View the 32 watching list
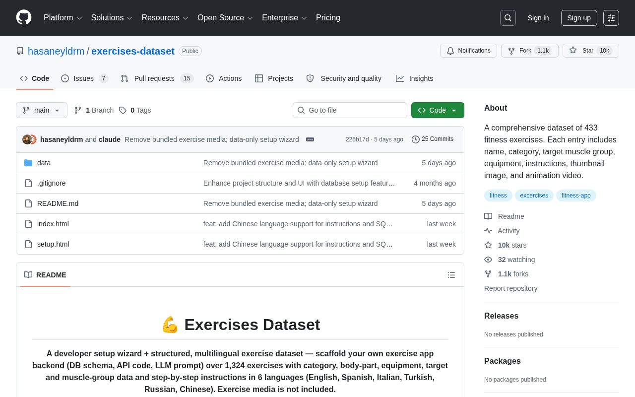This screenshot has width=635, height=397. click(x=509, y=260)
